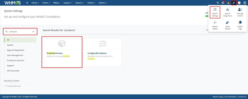Open the Clients dropdown menu
This screenshot has width=248, height=99.
[35, 3]
